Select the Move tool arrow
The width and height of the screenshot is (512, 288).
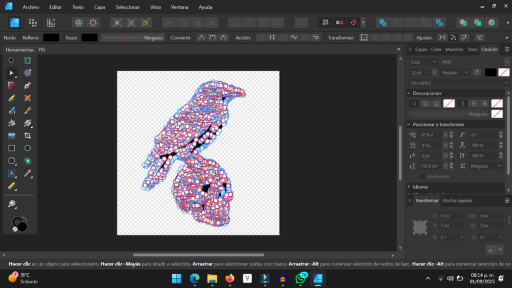coord(11,61)
